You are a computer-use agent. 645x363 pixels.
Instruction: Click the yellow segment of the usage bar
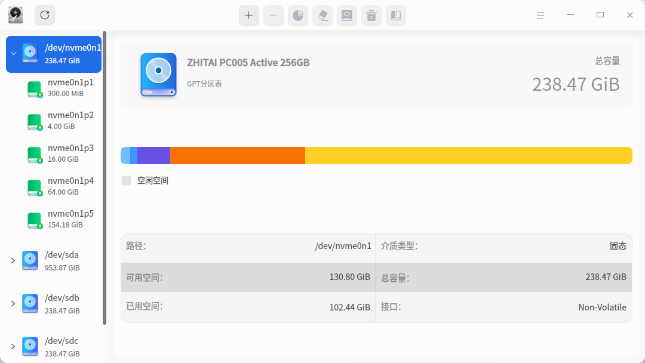coord(469,155)
